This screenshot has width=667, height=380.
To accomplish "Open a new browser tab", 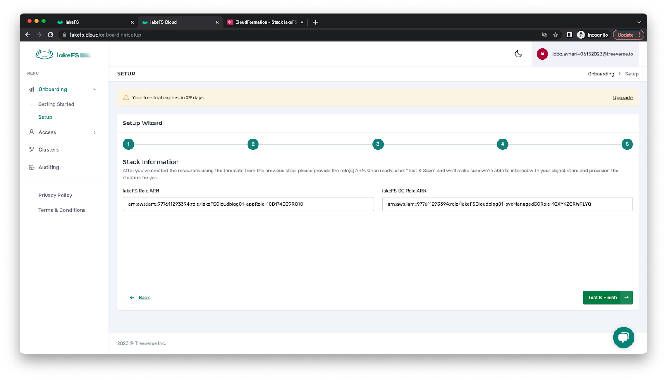I will (x=316, y=22).
